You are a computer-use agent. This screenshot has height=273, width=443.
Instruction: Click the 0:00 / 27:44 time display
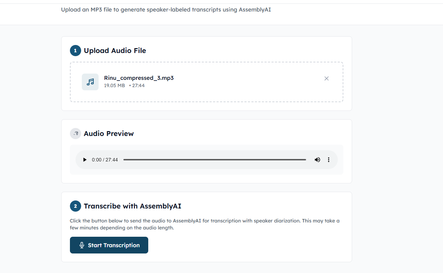105,159
